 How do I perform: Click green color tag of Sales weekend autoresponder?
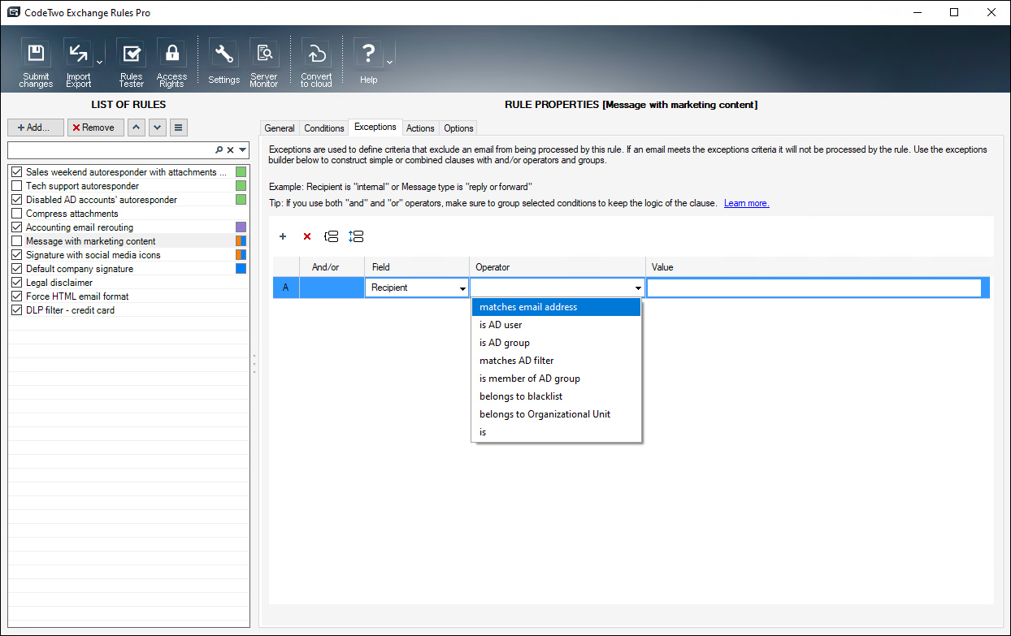click(x=241, y=172)
